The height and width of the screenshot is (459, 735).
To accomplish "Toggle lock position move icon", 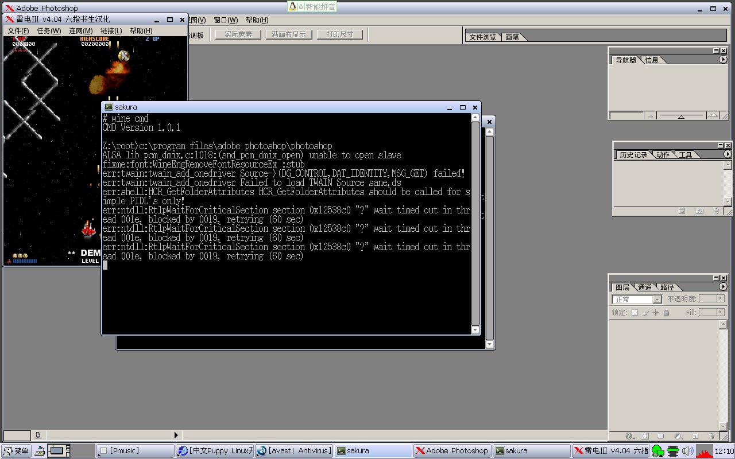I will coord(656,313).
